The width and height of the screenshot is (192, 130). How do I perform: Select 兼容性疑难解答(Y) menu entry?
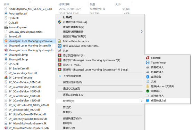click(100, 27)
